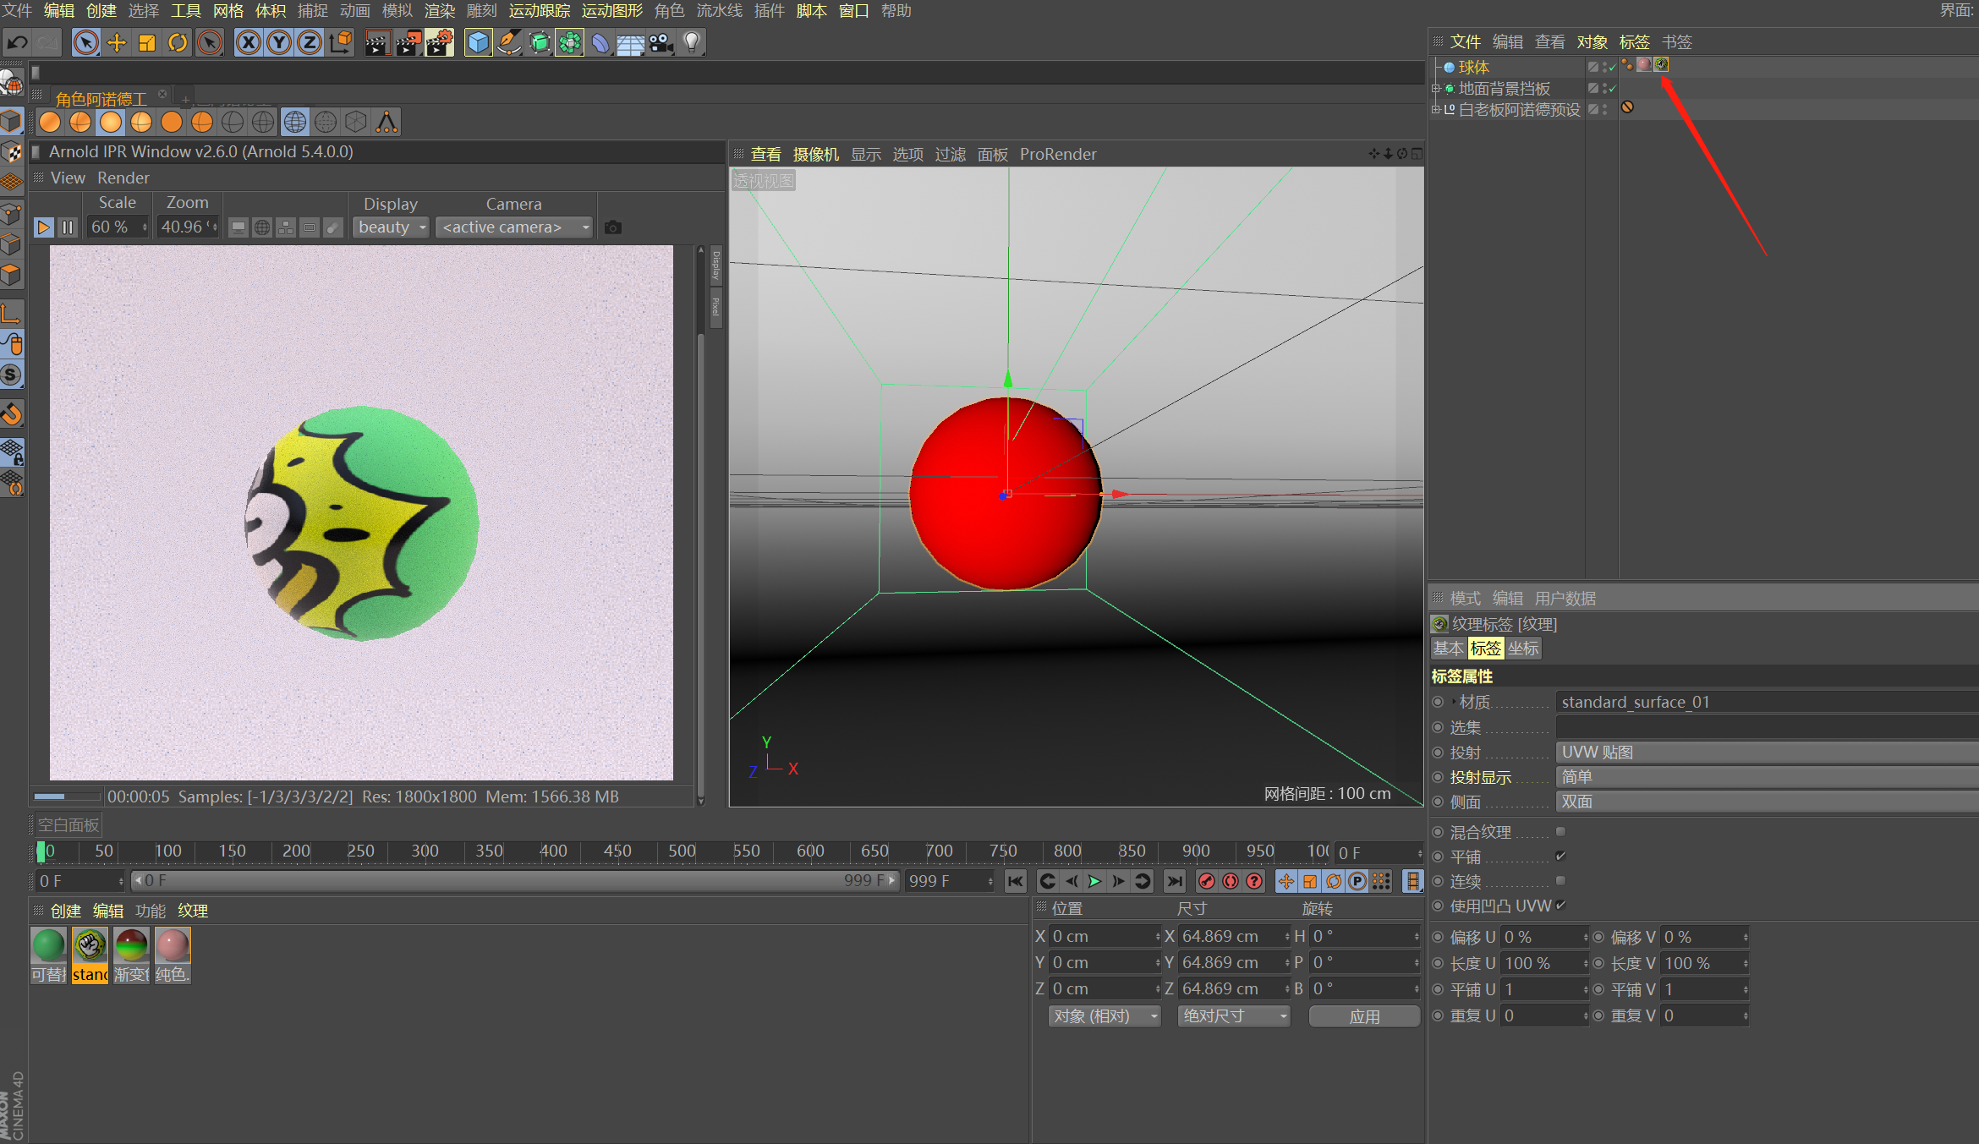Click the 偏移 U value field

(x=1543, y=937)
